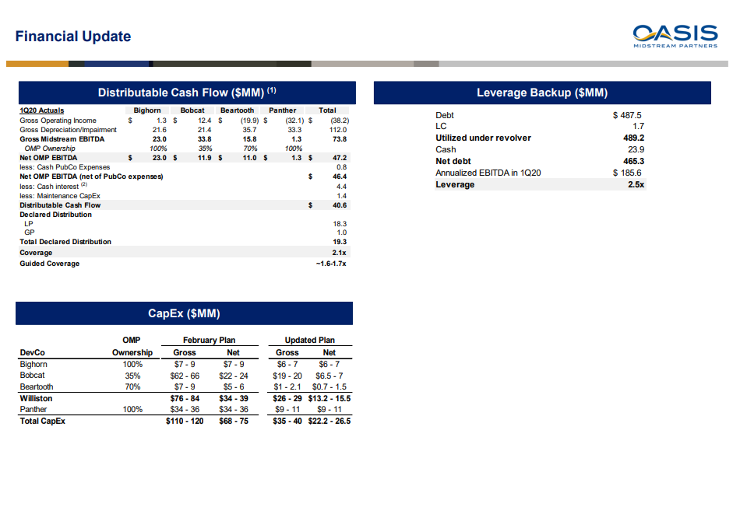Select the Coverage 2.1x value
The image size is (733, 507).
click(x=339, y=253)
